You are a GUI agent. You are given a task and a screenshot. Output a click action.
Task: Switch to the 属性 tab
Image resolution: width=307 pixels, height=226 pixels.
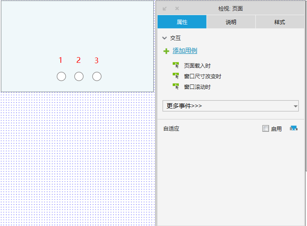182,22
